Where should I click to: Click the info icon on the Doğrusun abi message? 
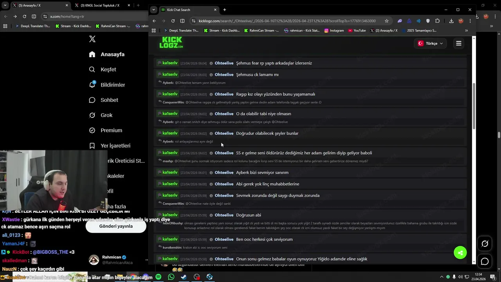tap(211, 215)
